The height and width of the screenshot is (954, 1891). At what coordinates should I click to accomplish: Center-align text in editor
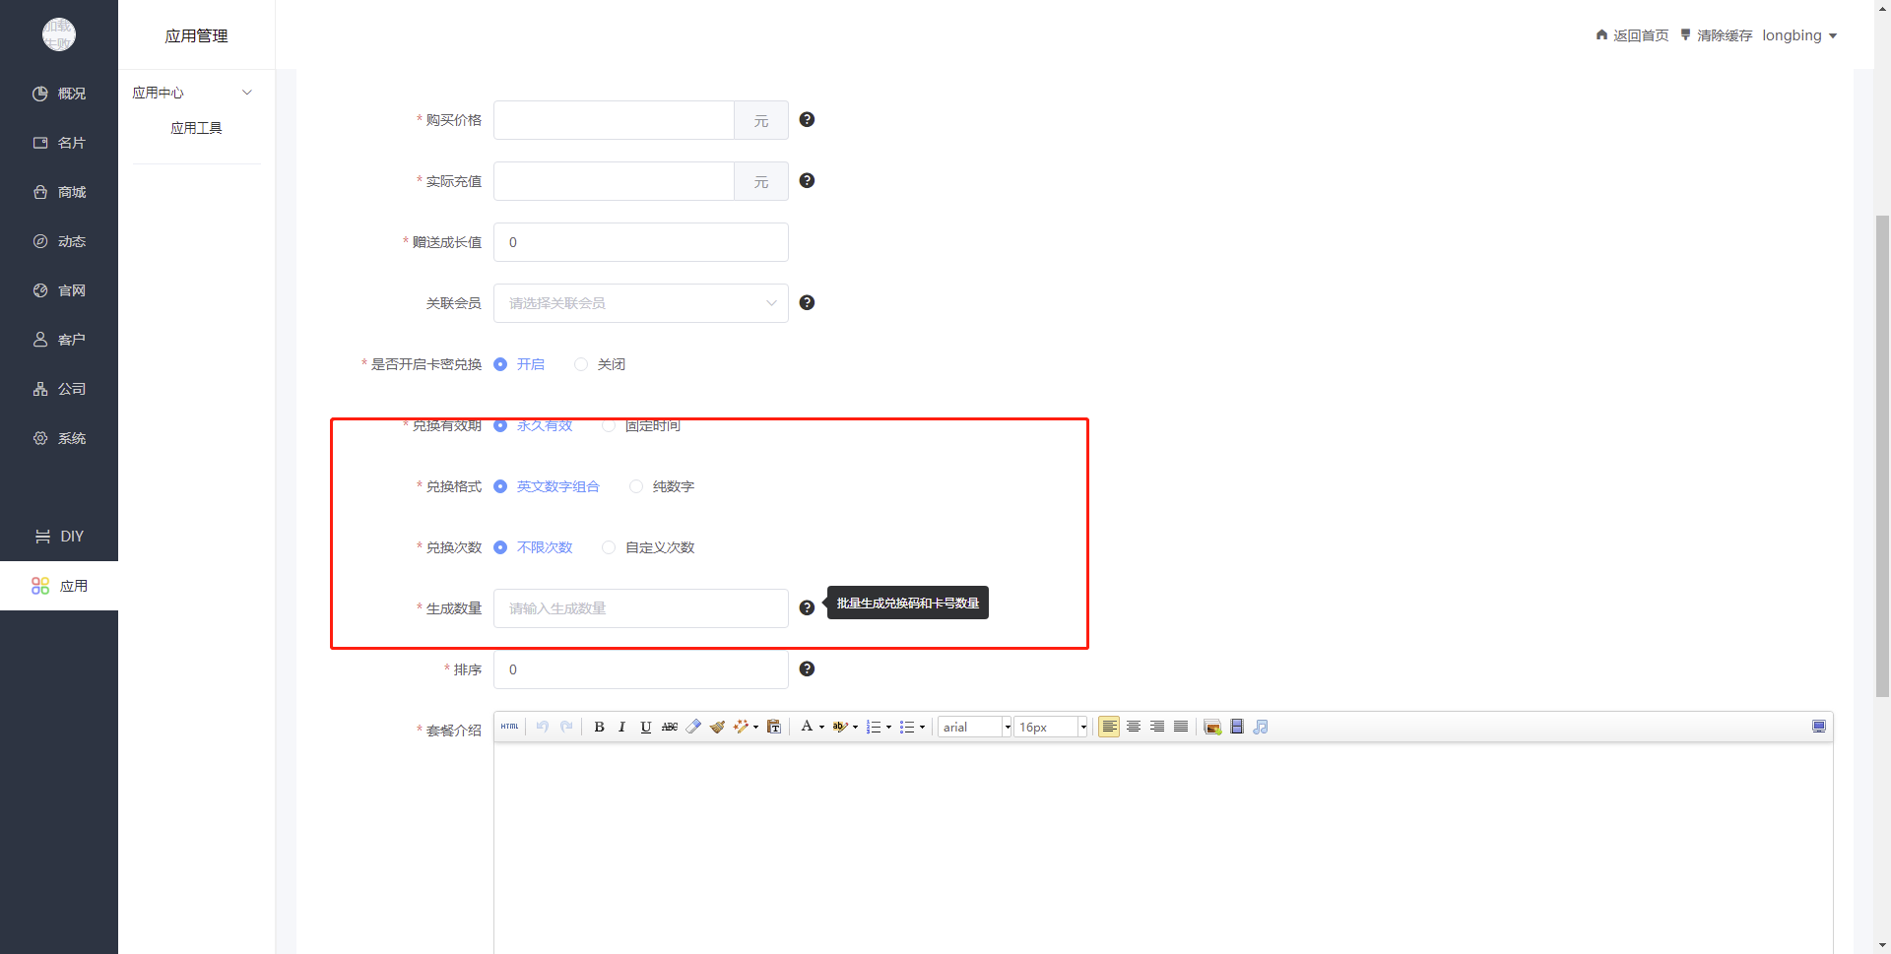1134,727
